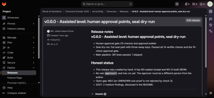
Task: Click the Help question mark icon
Action: pos(4,88)
